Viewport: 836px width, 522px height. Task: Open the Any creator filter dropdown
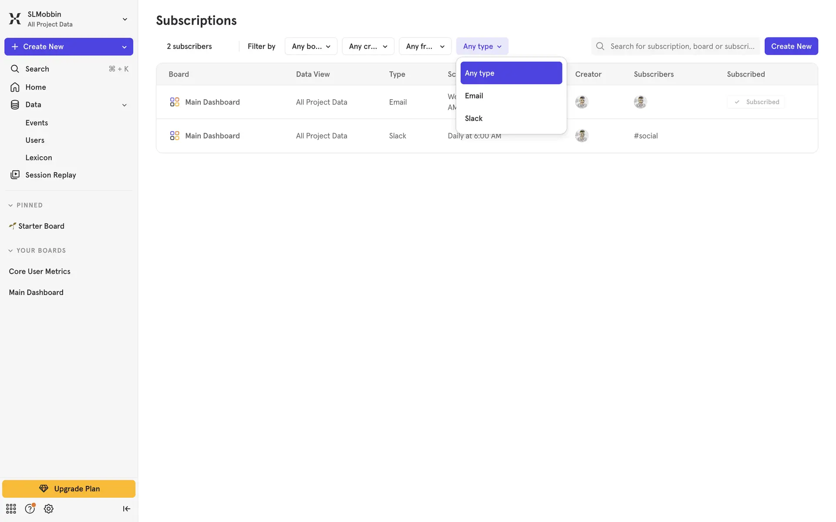coord(368,46)
